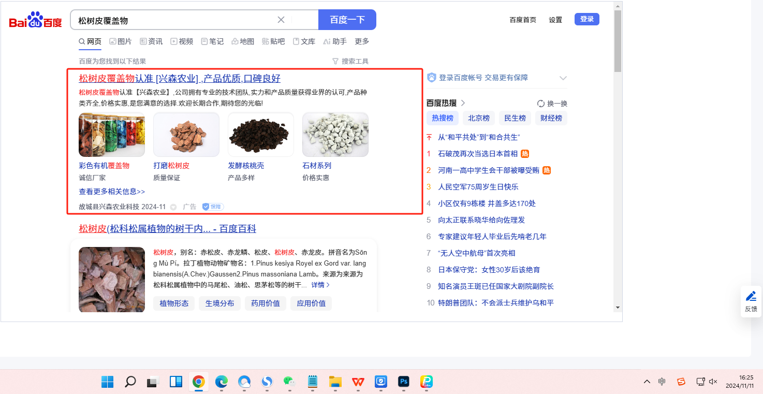This screenshot has width=763, height=394.
Task: Open 查看更多相关信息 link
Action: pos(112,192)
